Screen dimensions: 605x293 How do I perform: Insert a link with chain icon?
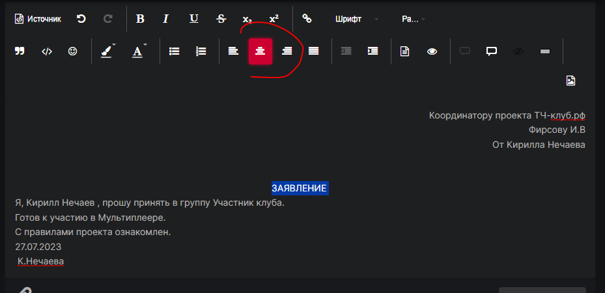(x=307, y=19)
